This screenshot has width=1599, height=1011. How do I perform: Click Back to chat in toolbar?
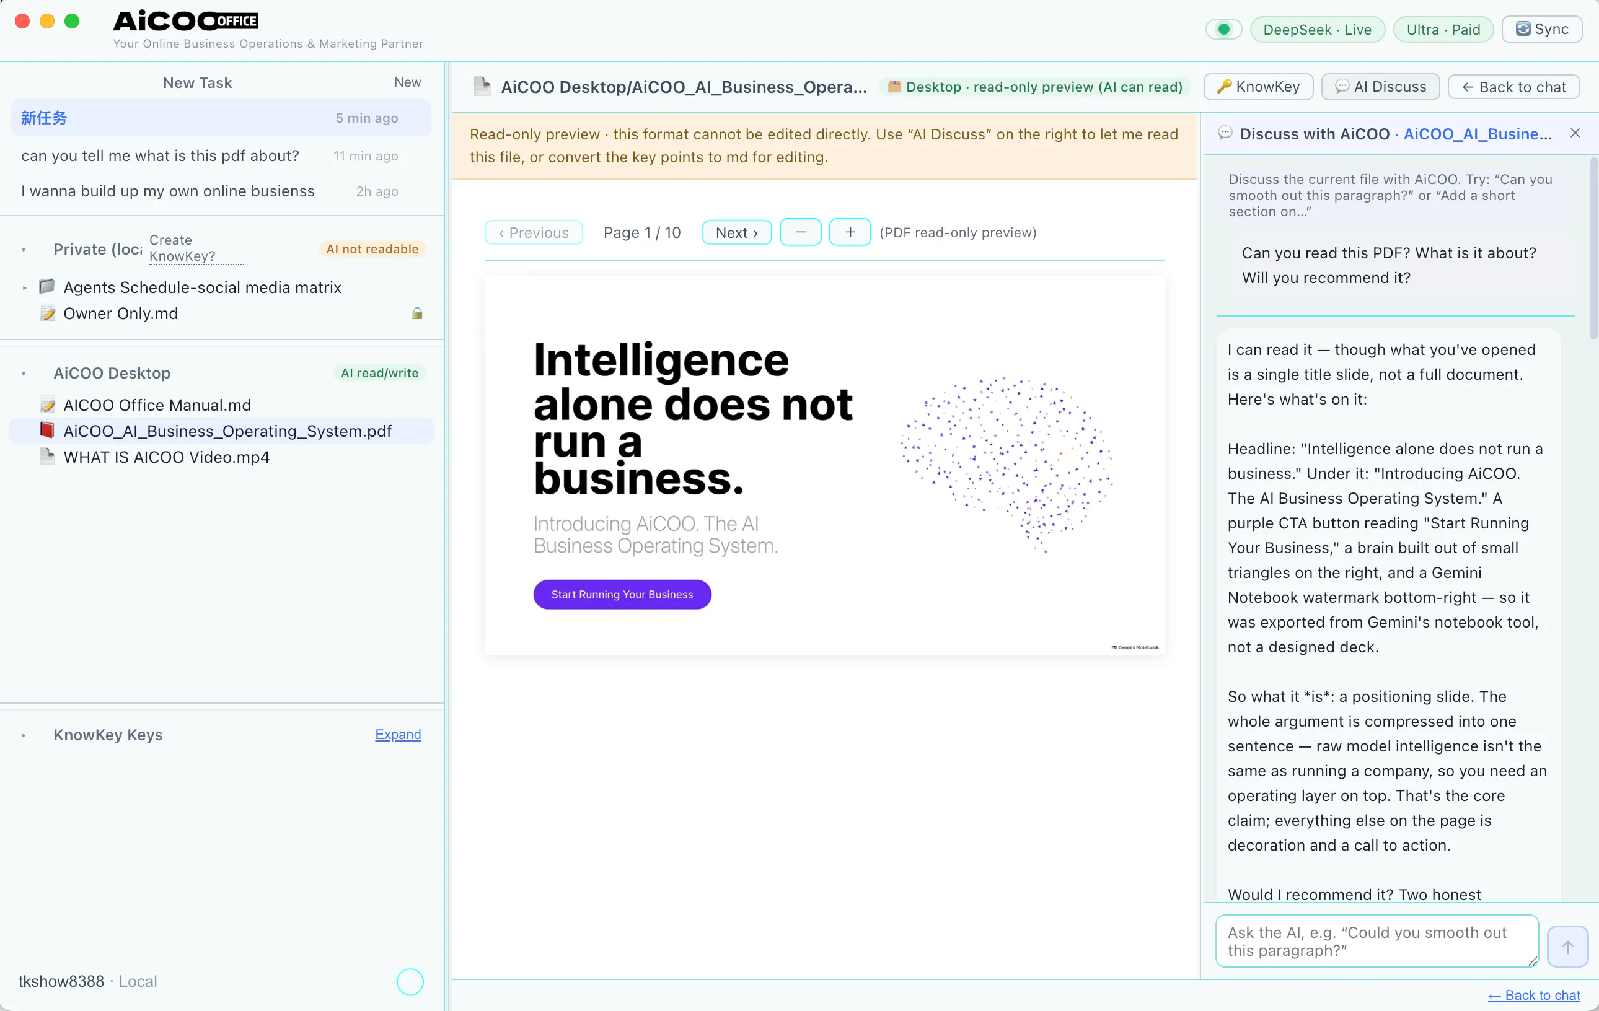point(1513,87)
